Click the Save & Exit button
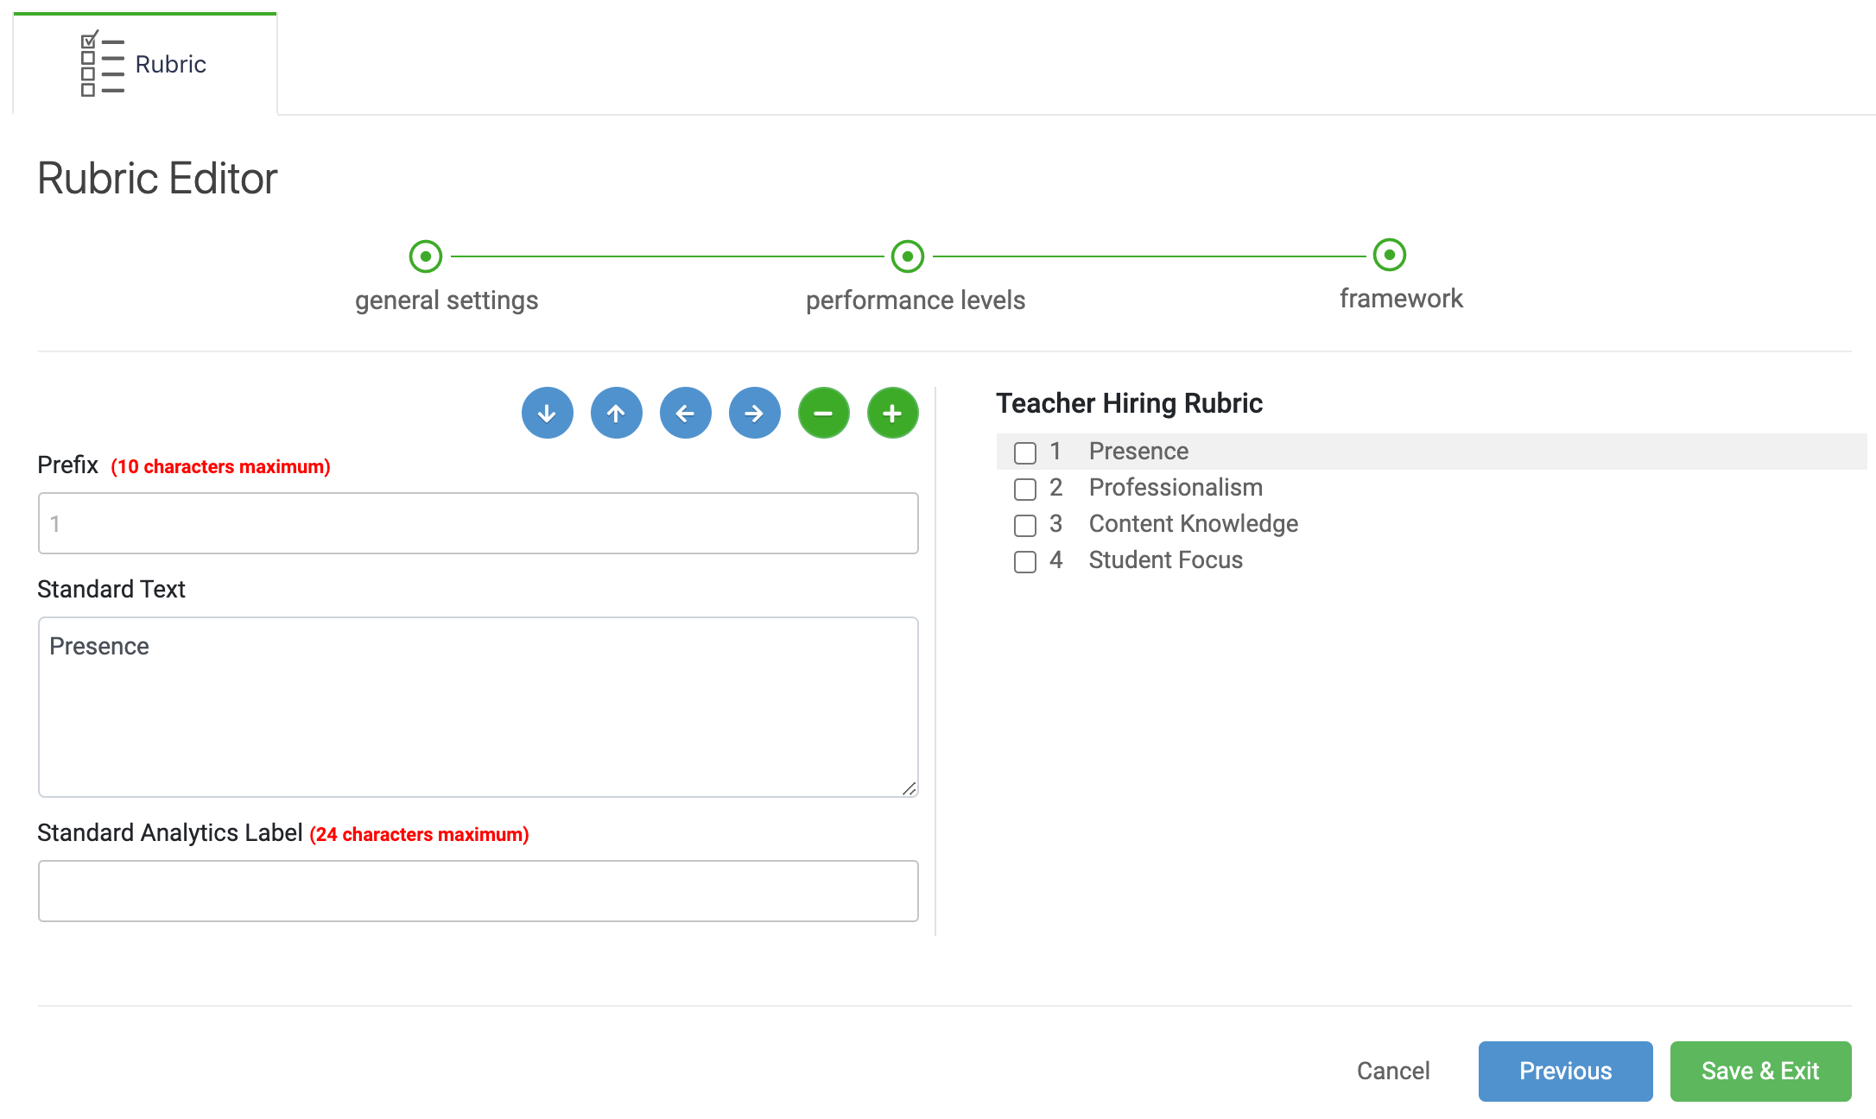Screen dimensions: 1876x1119 [1760, 1071]
